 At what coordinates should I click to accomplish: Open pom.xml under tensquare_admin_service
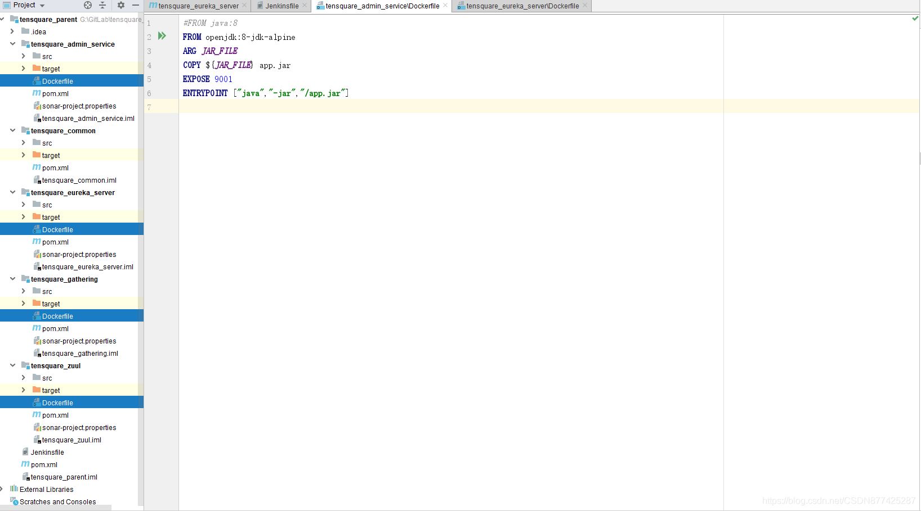click(x=55, y=94)
